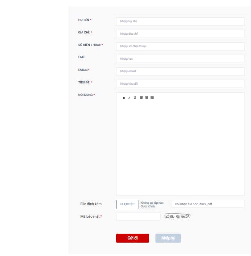Focus the 'Nhập tiêu đề' subject field

click(x=180, y=84)
